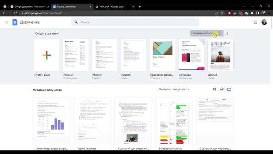
Task: Click the Chrome profile avatar in toolbar
Action: (x=264, y=13)
